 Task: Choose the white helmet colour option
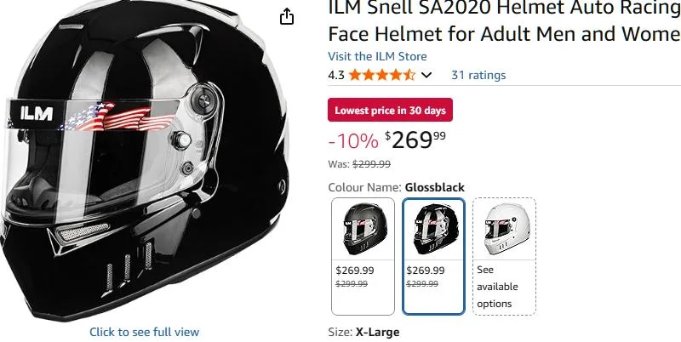(504, 256)
